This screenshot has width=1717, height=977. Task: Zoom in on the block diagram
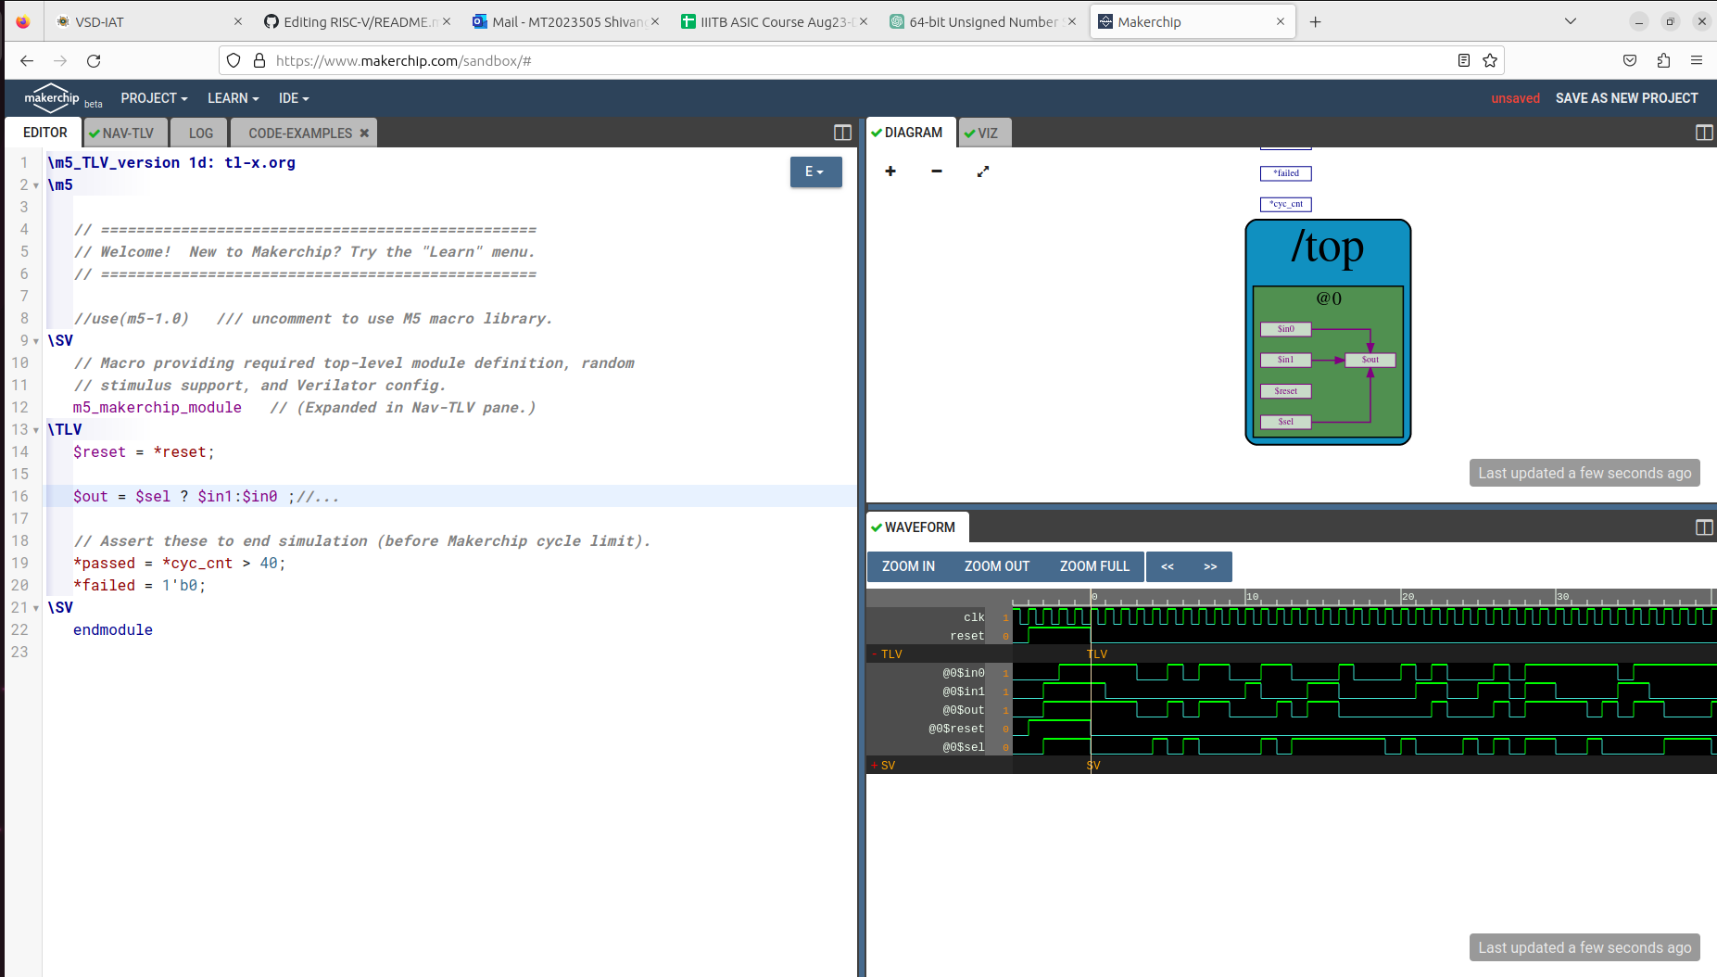(890, 171)
